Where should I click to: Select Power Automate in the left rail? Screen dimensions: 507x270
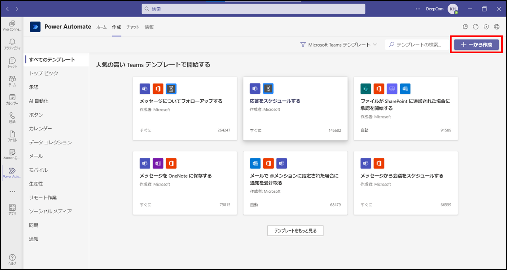point(12,173)
